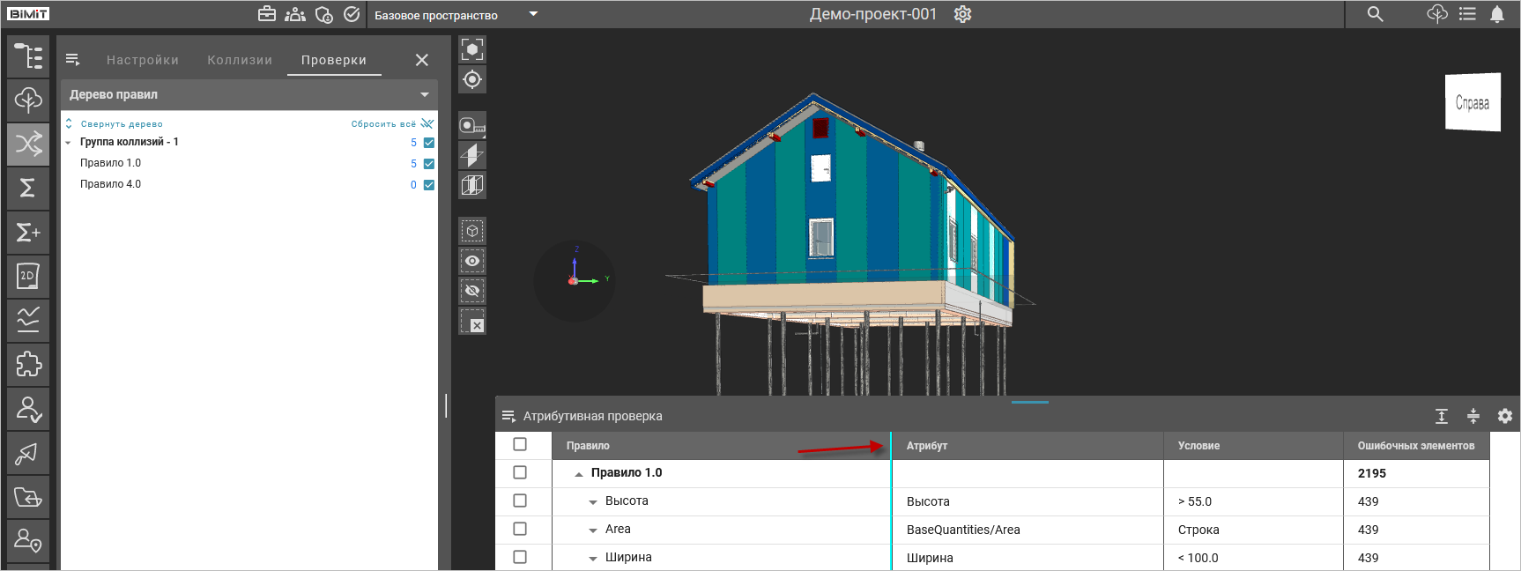Select the collisions shuffle icon in sidebar
This screenshot has height=571, width=1521.
pyautogui.click(x=28, y=144)
